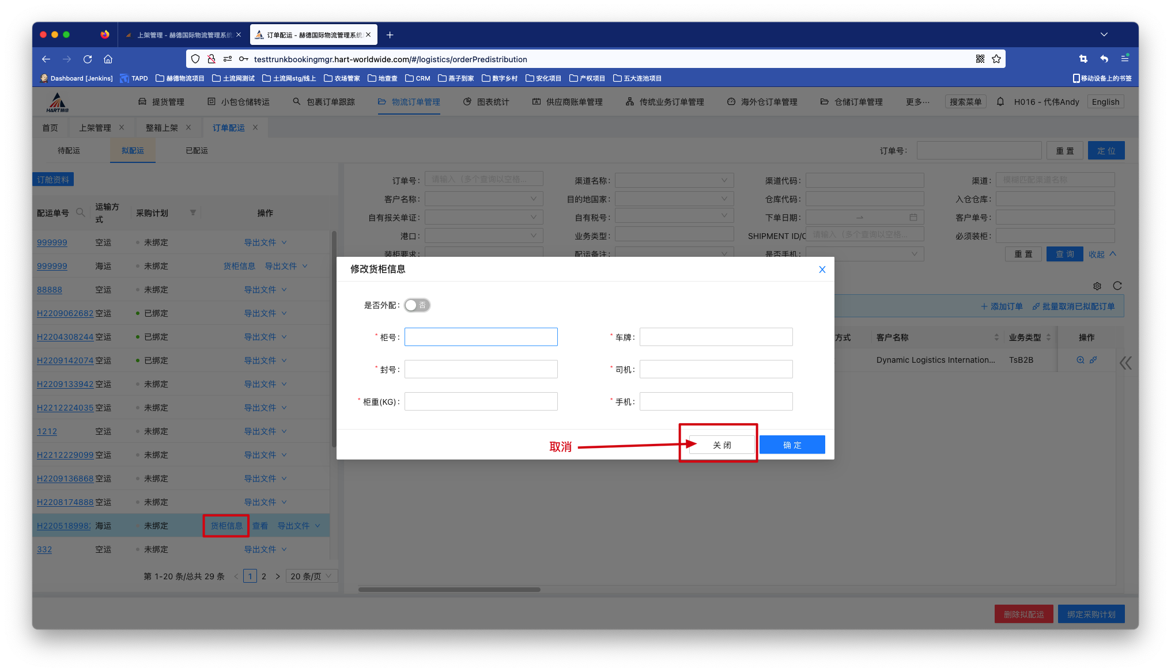Click the notification bell icon
Image resolution: width=1171 pixels, height=672 pixels.
click(x=1000, y=102)
